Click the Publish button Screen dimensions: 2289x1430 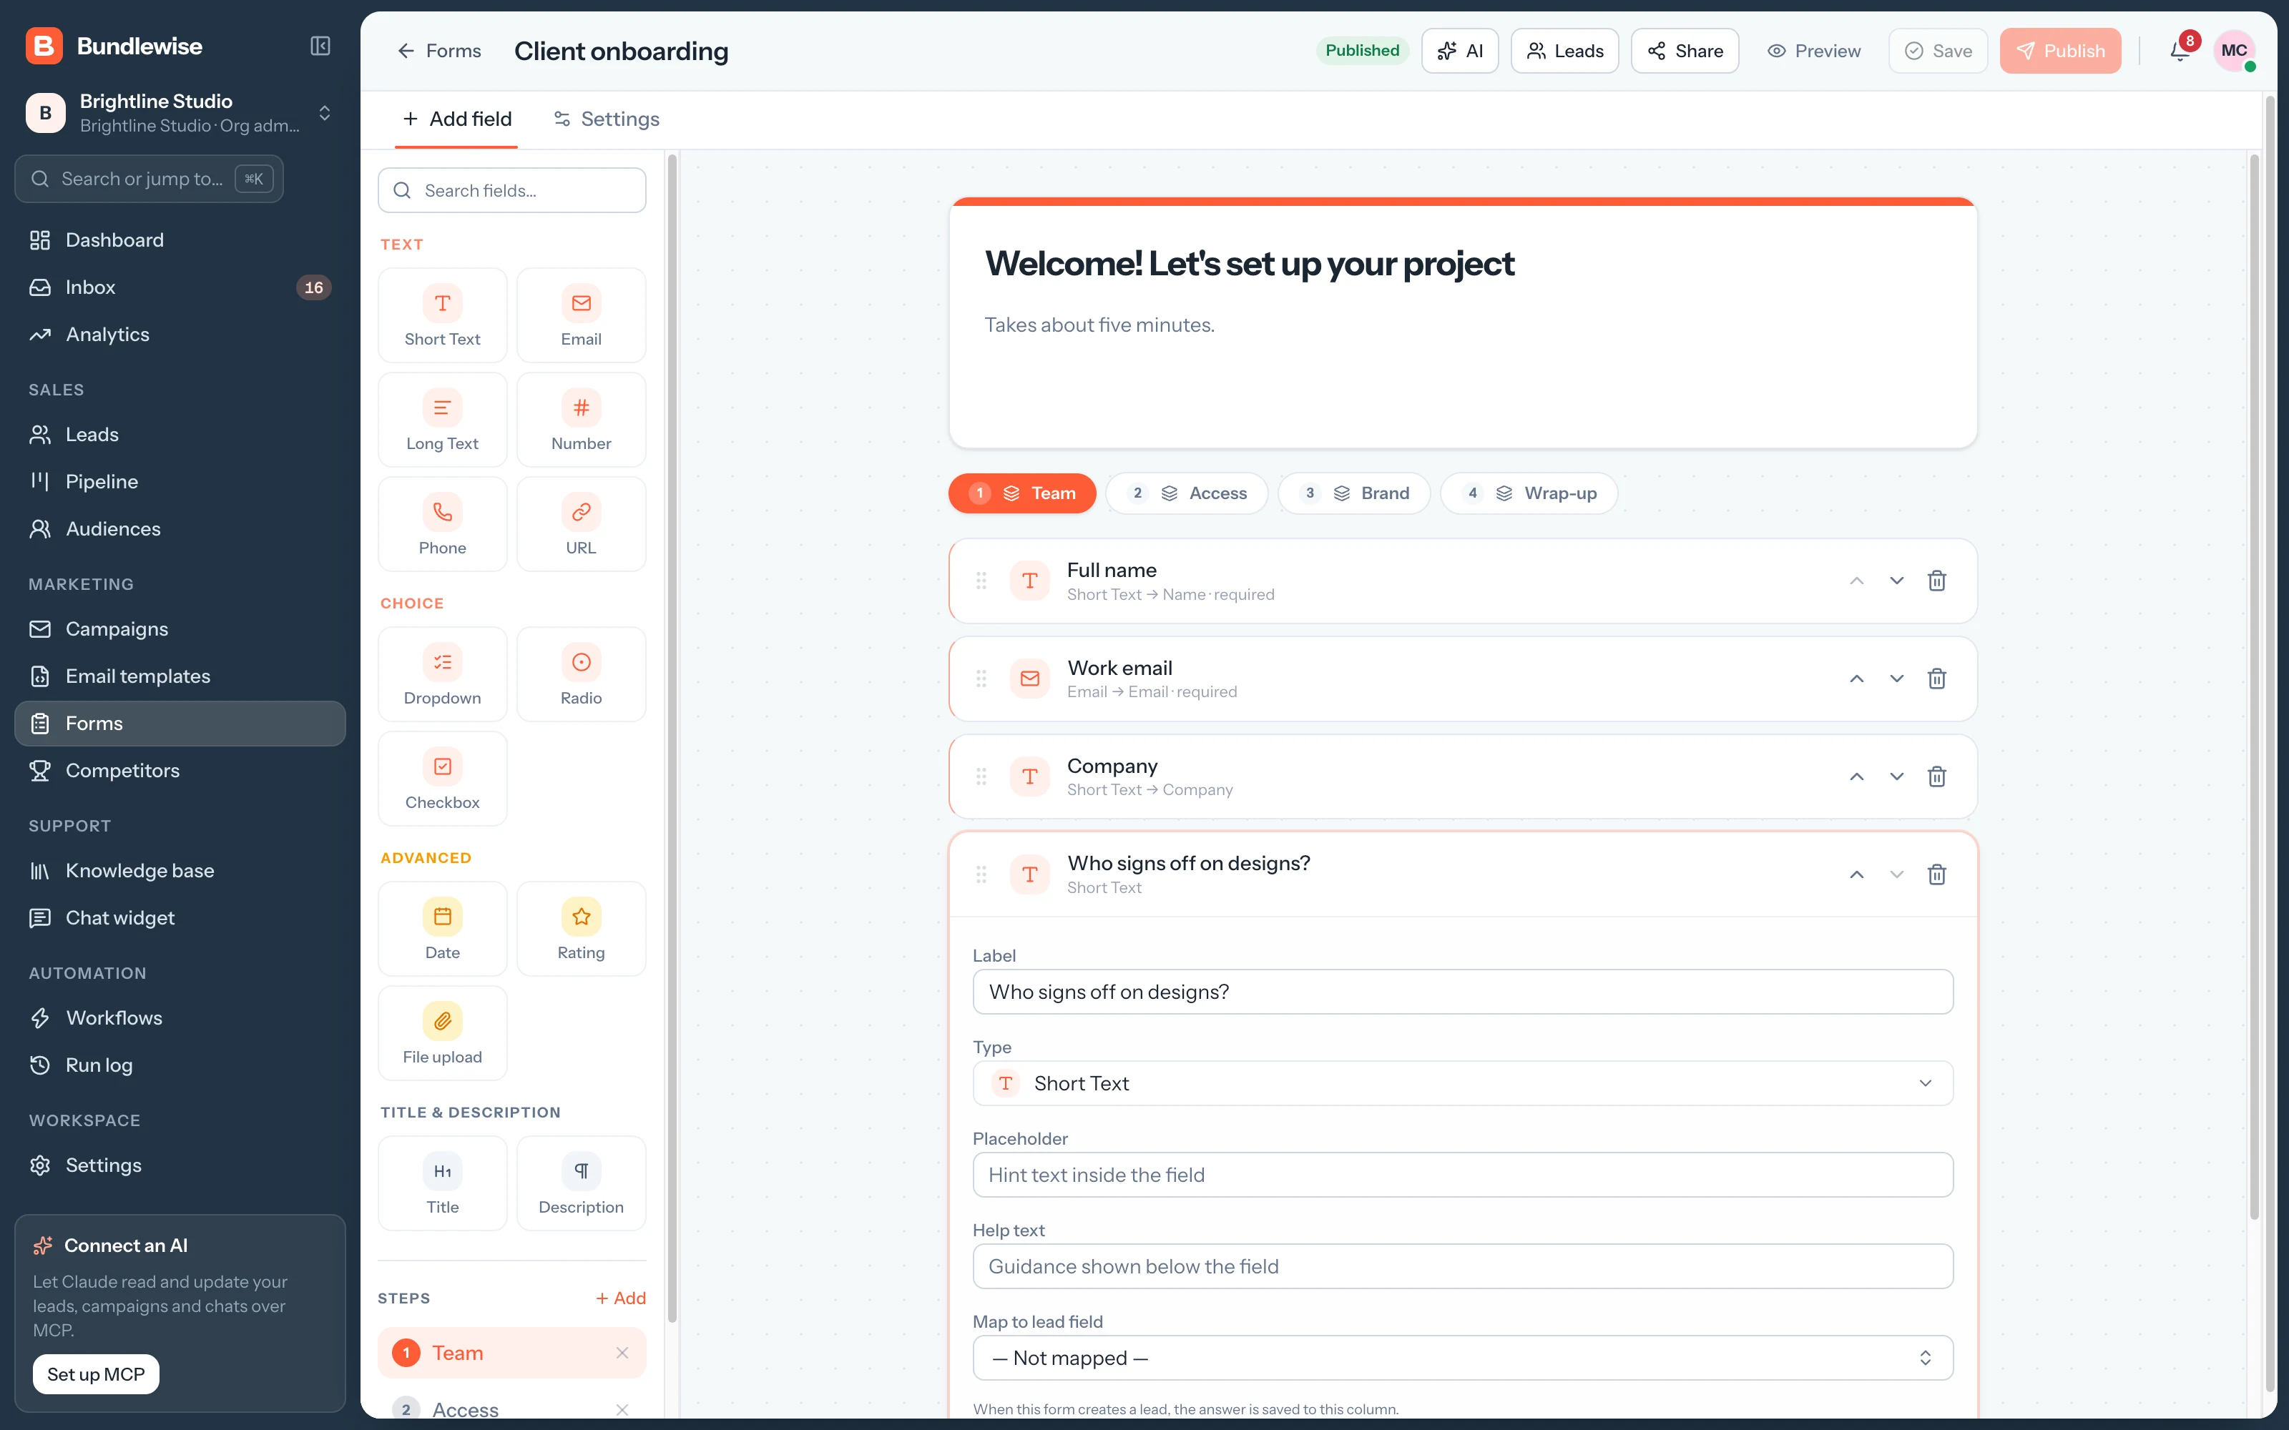click(x=2060, y=51)
